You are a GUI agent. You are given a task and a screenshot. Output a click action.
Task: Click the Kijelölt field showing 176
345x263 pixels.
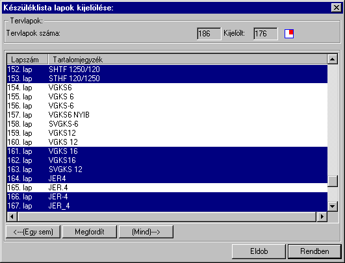266,34
